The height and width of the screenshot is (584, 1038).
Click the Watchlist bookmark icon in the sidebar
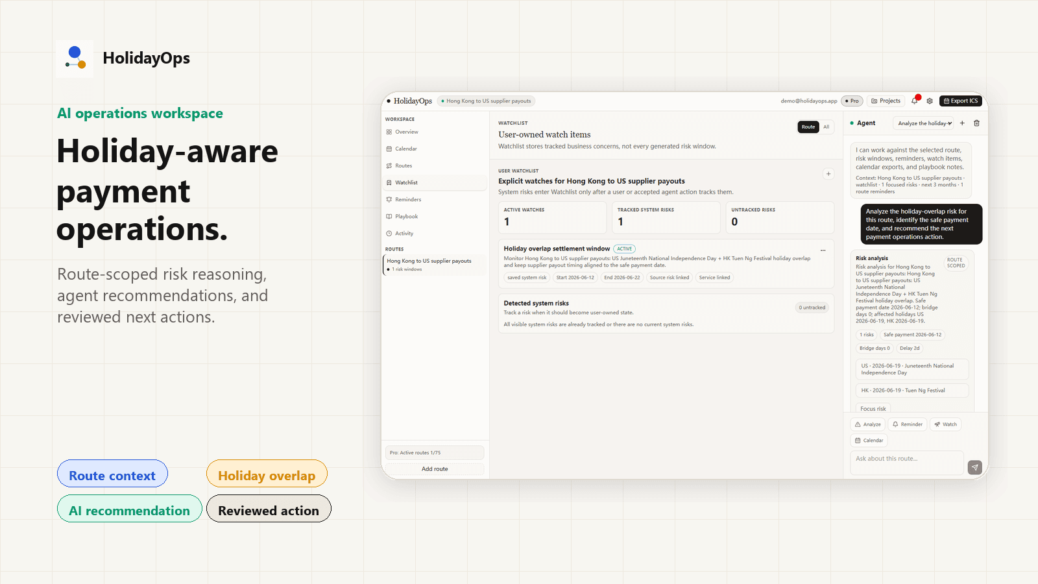click(389, 182)
